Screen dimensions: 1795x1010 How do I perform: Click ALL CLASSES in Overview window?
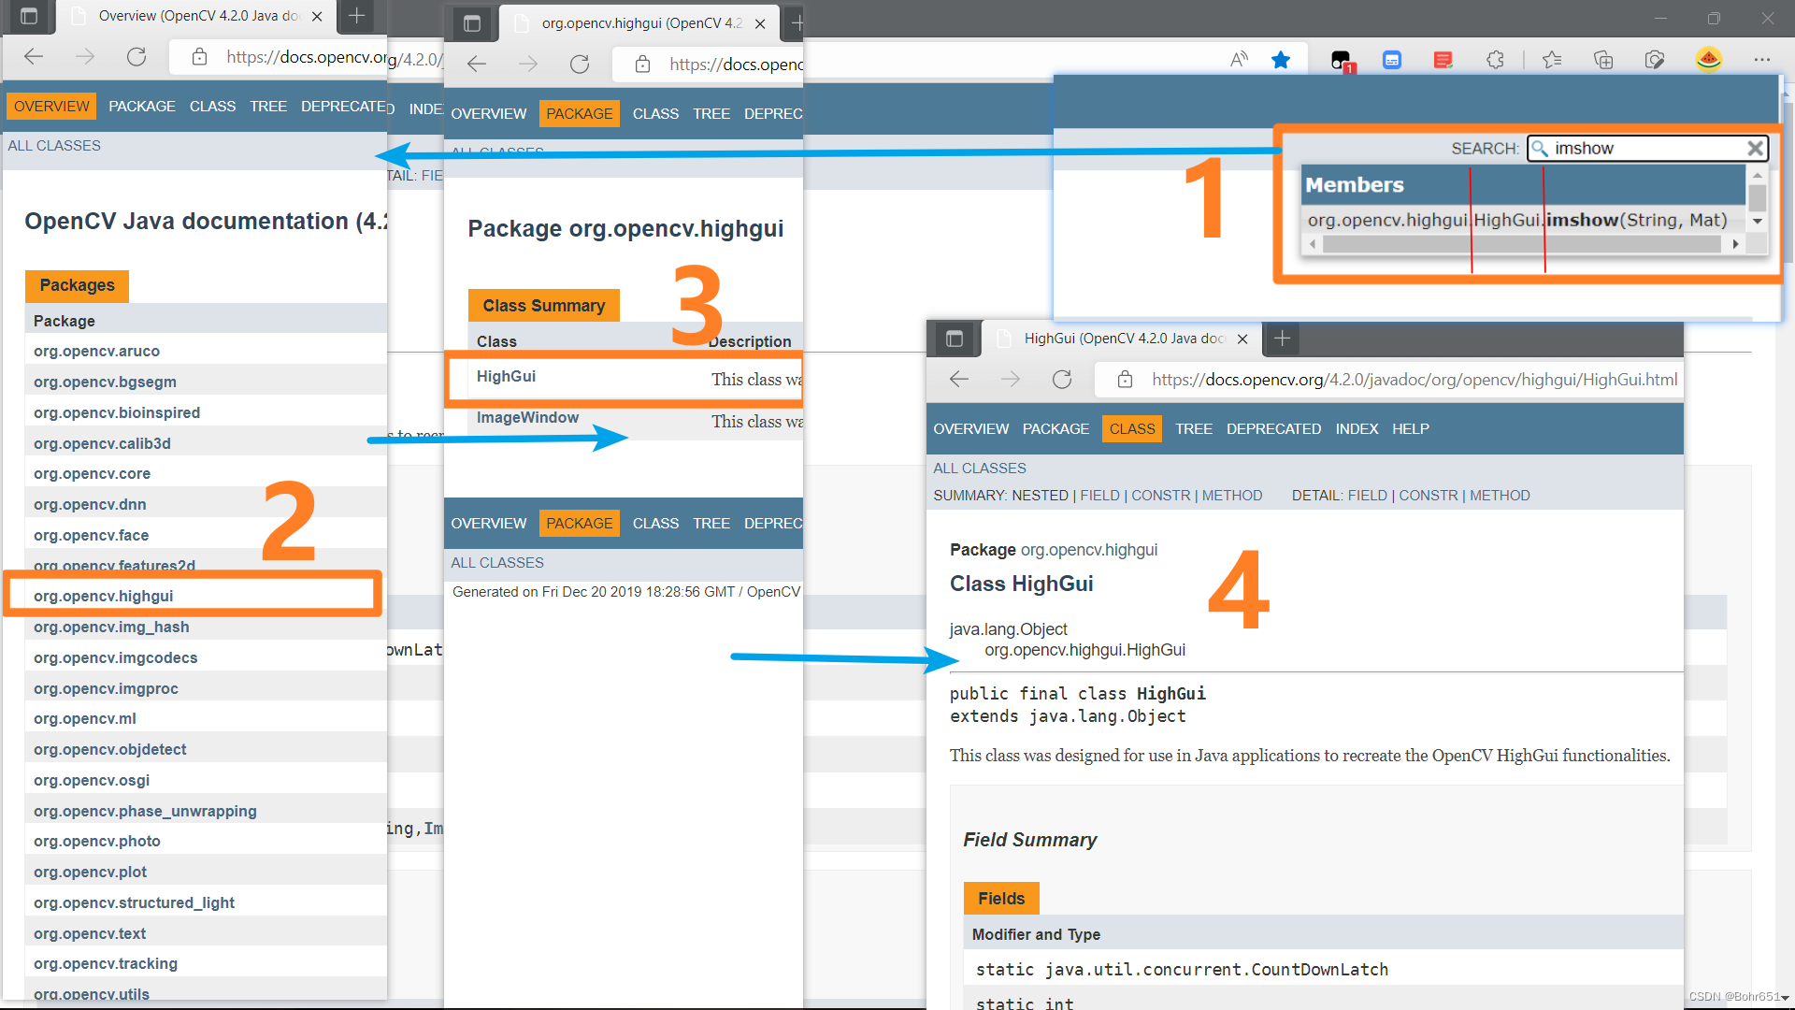(54, 145)
